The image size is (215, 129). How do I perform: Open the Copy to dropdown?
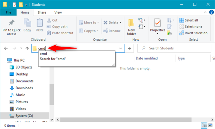pos(89,31)
